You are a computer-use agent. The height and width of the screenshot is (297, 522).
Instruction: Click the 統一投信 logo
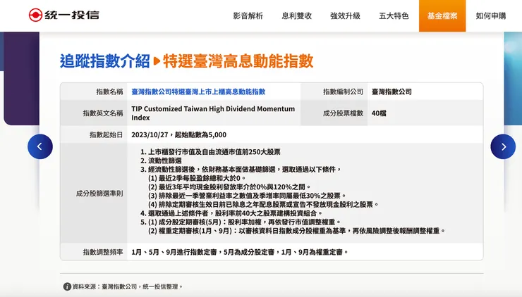[64, 15]
